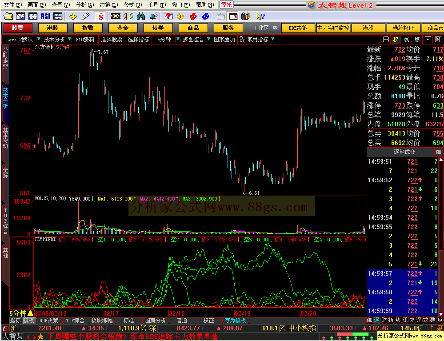Screen dimensions: 444x341
Task: Click the crosshair plus box icon
Action: click(386, 40)
